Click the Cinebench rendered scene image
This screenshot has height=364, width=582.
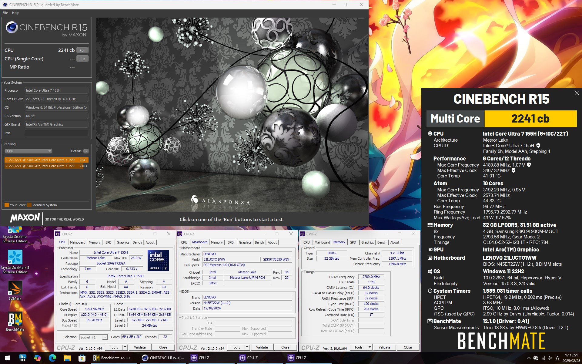(232, 115)
